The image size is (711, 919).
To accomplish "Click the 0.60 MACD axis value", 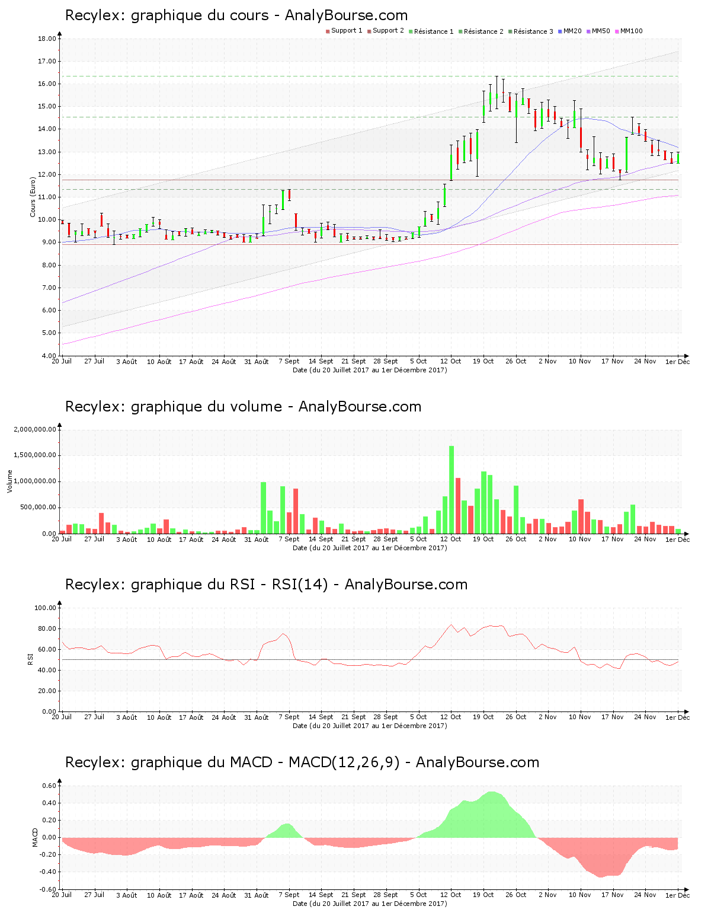I will tap(49, 786).
